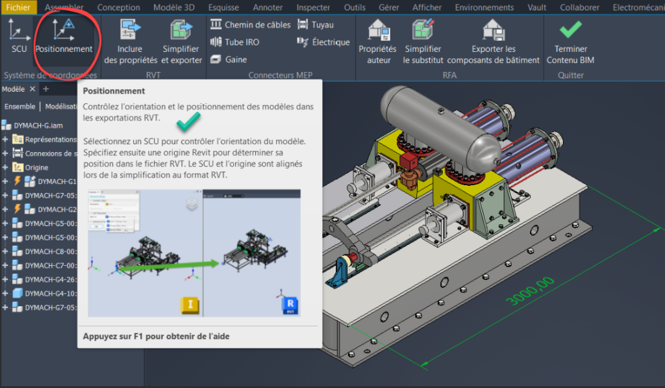Click the "Appuyez sur F1" help text
The image size is (665, 388).
[x=156, y=336]
